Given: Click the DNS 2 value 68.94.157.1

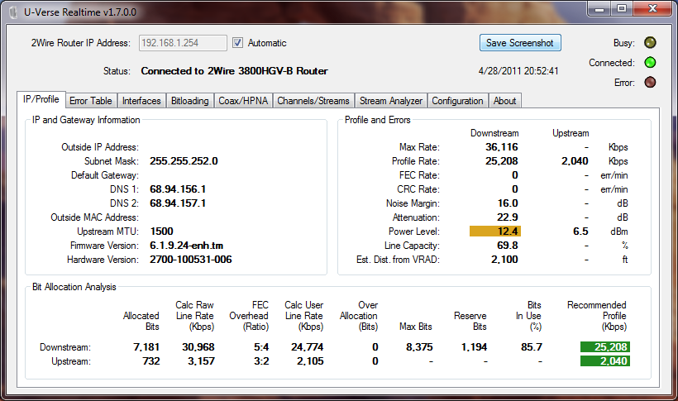Looking at the screenshot, I should point(178,203).
